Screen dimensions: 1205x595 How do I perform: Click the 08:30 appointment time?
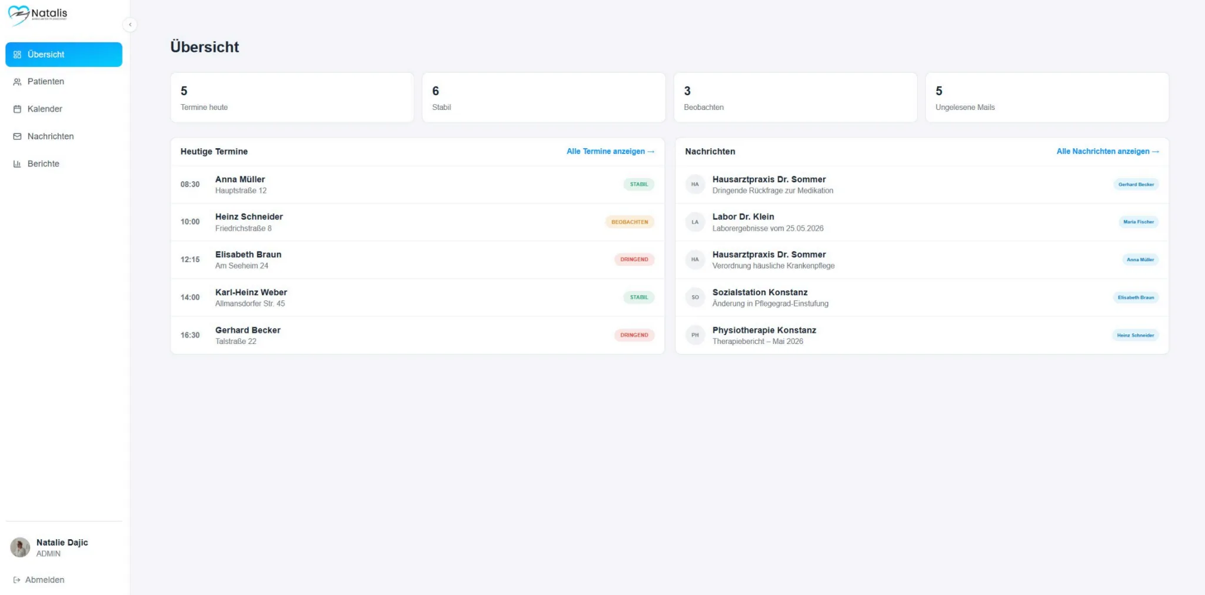(x=190, y=185)
